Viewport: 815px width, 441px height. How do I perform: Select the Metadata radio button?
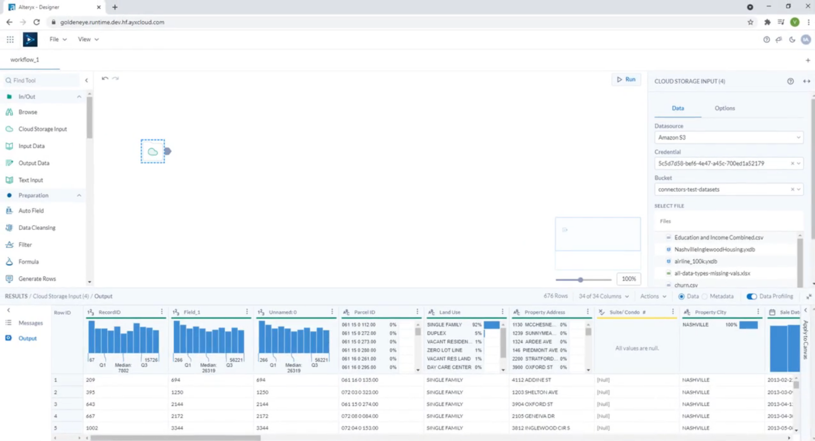coord(705,296)
